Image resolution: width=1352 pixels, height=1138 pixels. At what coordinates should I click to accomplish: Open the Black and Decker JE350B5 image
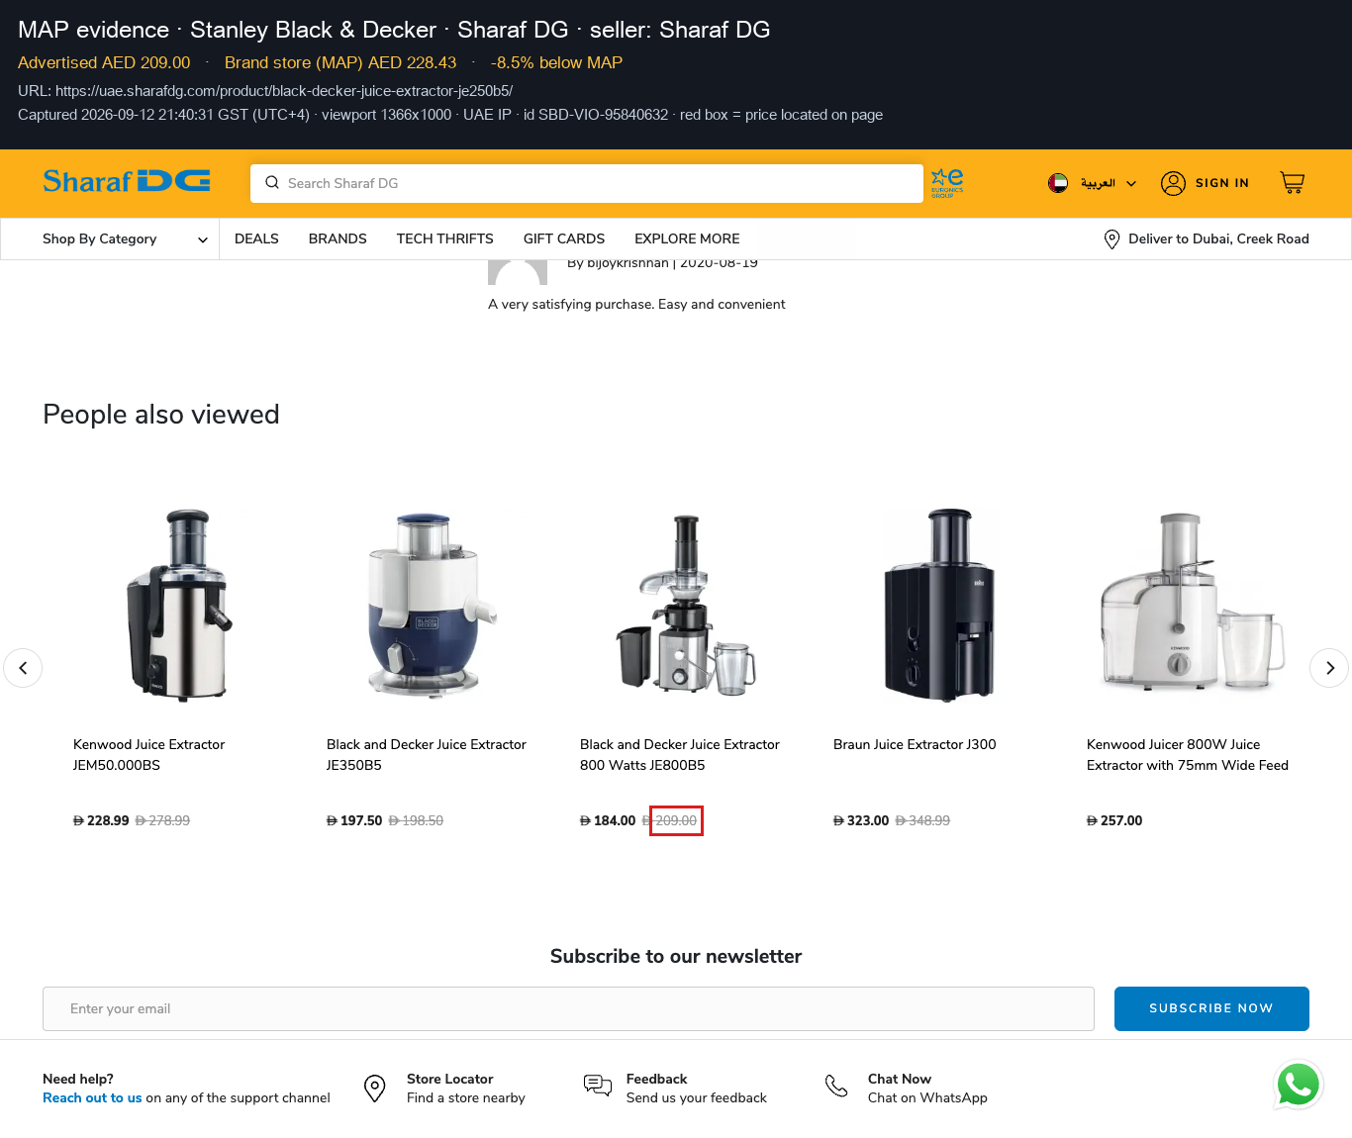pos(433,605)
